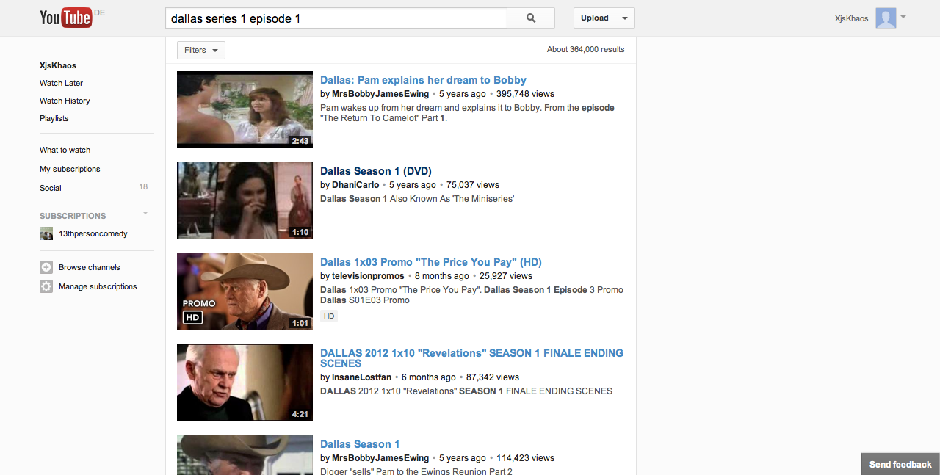The height and width of the screenshot is (475, 940).
Task: Select My subscriptions
Action: coord(70,169)
